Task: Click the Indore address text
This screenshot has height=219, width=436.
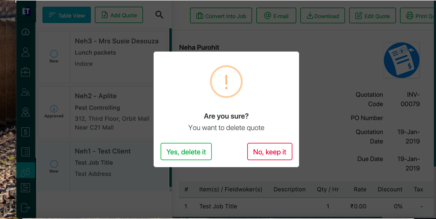Action: click(x=84, y=64)
